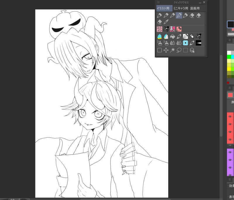This screenshot has width=234, height=200.
Task: Select the layer-select pointer tool
Action: (x=192, y=50)
